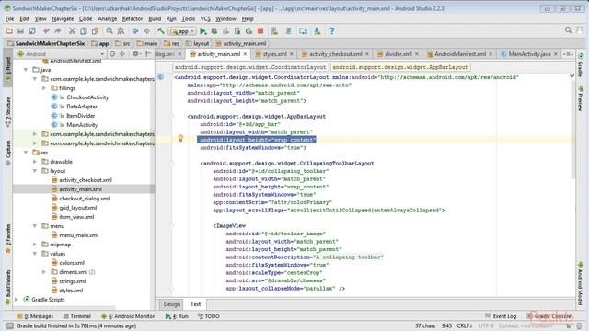Open the app run configuration dropdown
This screenshot has height=331, width=589.
182,31
